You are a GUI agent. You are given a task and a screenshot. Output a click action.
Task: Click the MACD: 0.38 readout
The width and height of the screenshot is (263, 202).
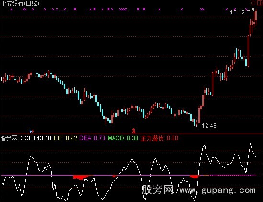point(123,138)
